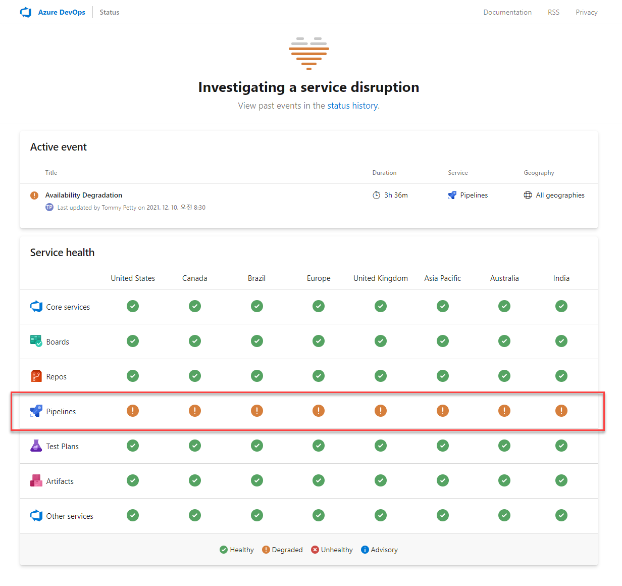The width and height of the screenshot is (622, 586).
Task: Click the Pipelines degraded status for India
Action: (561, 411)
